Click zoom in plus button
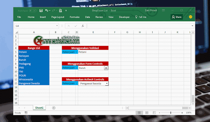210x122 pixels. [182, 113]
